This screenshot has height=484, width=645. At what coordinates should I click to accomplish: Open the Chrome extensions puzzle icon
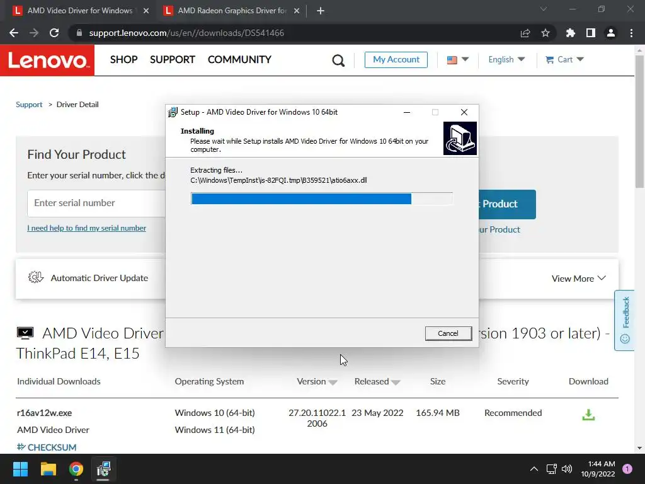point(571,33)
